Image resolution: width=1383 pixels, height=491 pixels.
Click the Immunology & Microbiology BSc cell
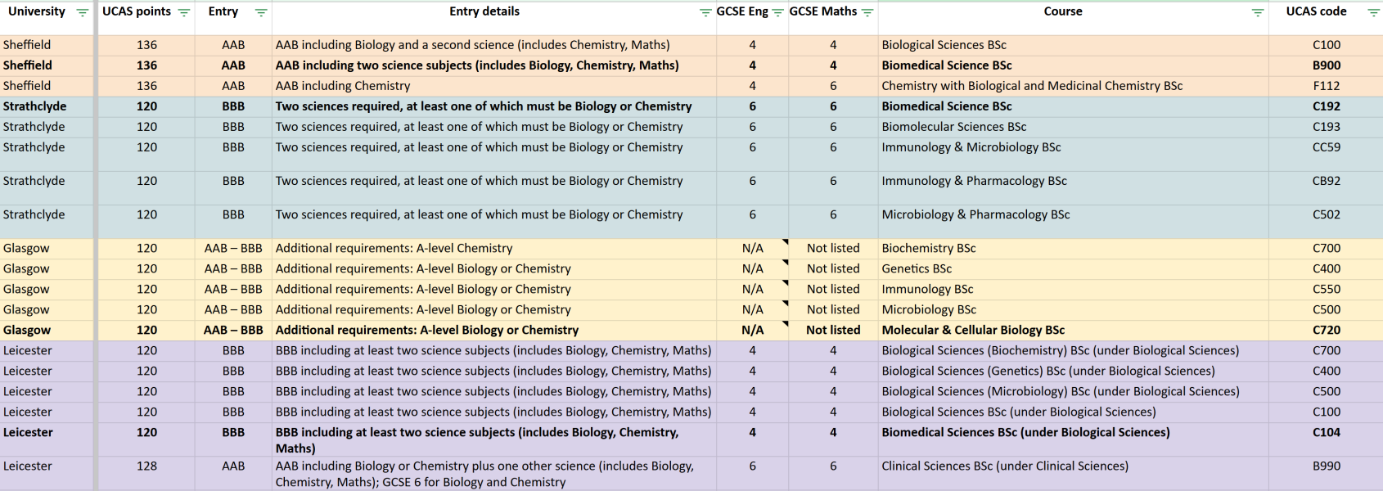click(1073, 154)
